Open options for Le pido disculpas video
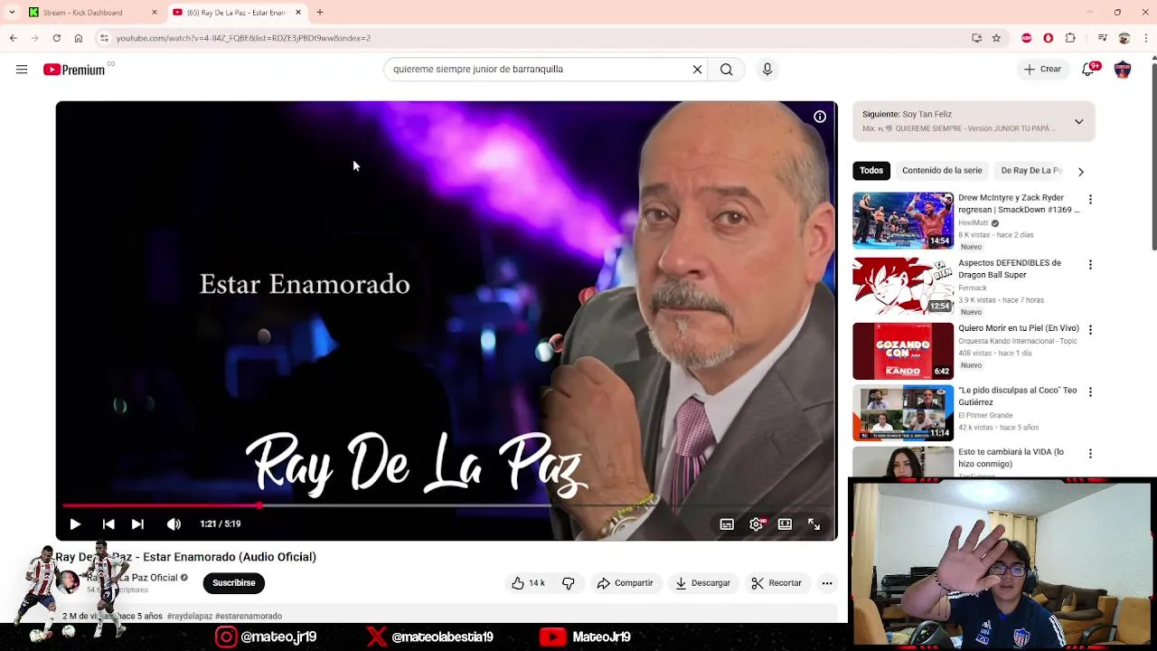 tap(1090, 392)
